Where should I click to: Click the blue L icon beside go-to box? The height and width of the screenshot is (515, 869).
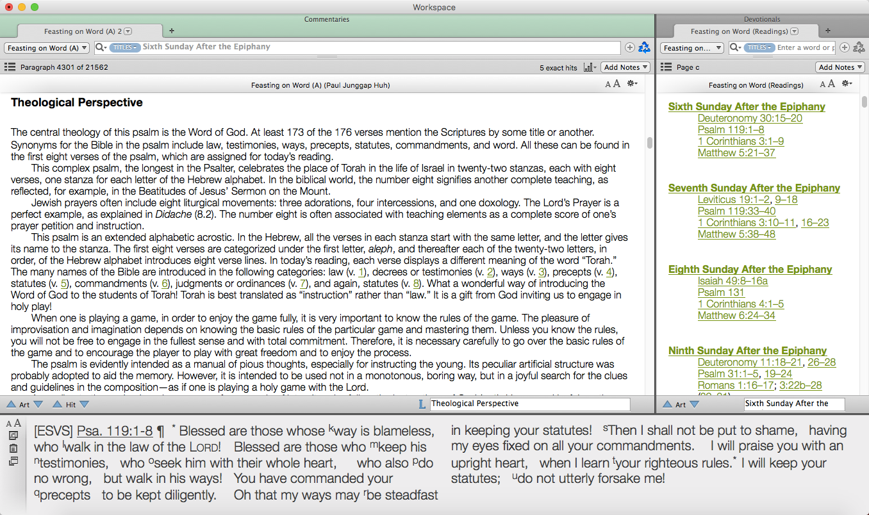tap(421, 404)
